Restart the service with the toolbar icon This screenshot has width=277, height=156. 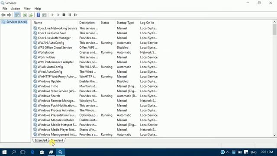tap(76, 15)
